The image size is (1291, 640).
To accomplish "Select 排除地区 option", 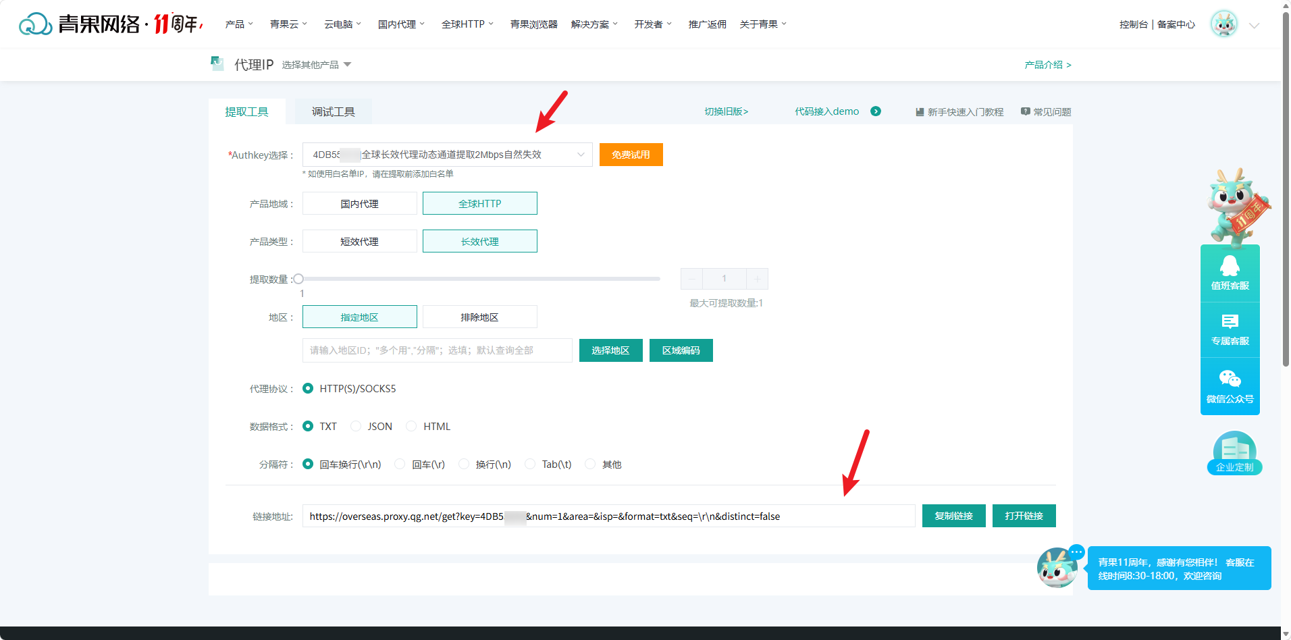I will click(x=480, y=317).
